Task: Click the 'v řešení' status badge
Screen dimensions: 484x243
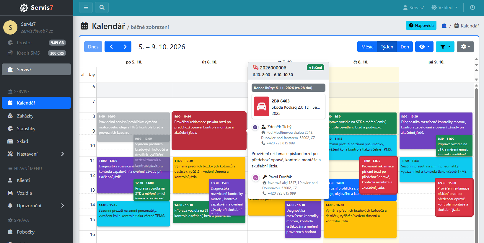Action: 315,68
